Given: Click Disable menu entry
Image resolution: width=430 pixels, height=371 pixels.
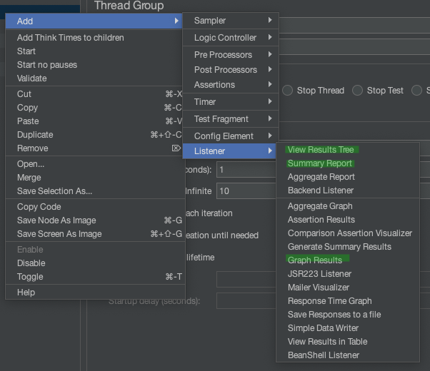Looking at the screenshot, I should coord(31,263).
